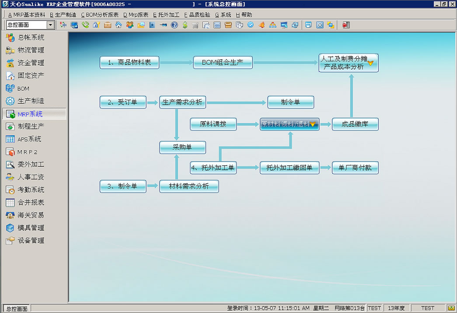Click the 采购单 flow button
The height and width of the screenshot is (313, 457).
[182, 148]
